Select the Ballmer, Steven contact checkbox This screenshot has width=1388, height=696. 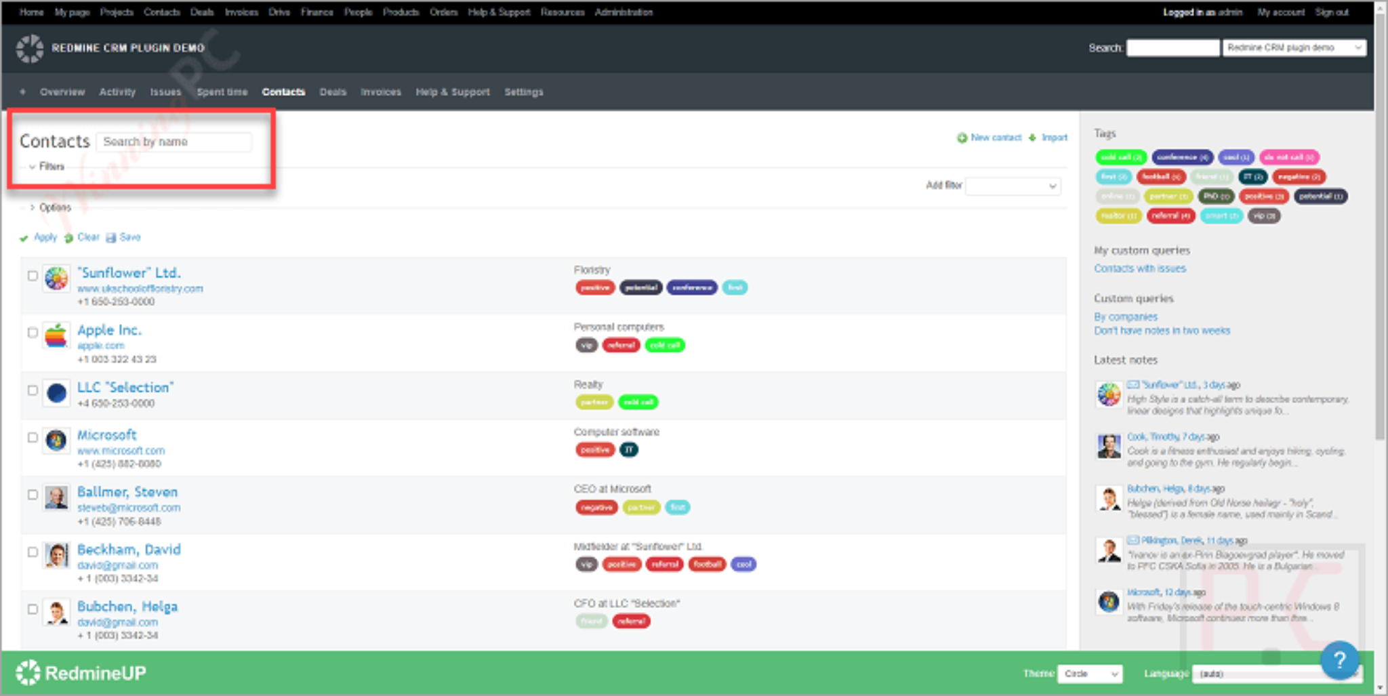click(33, 495)
